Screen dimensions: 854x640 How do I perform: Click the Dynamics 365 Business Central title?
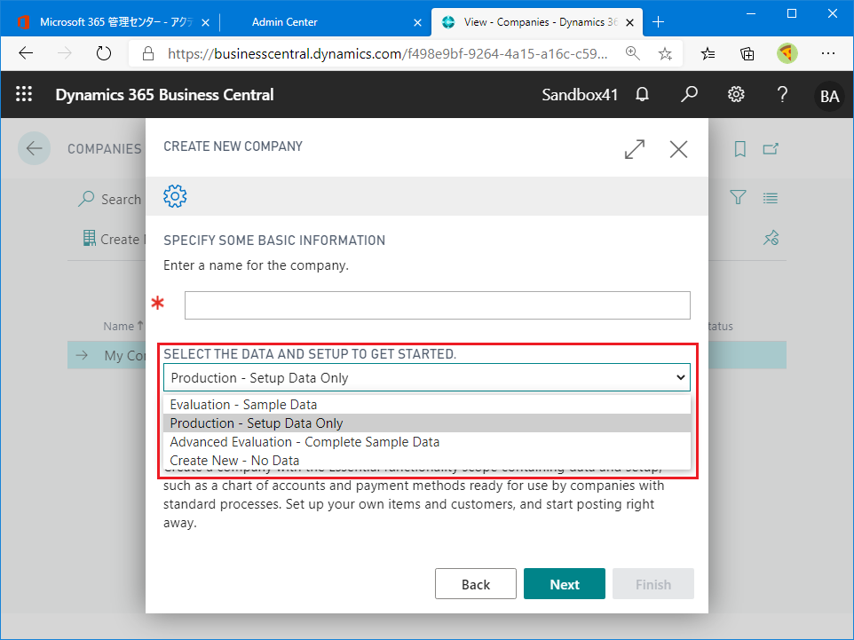pos(164,95)
